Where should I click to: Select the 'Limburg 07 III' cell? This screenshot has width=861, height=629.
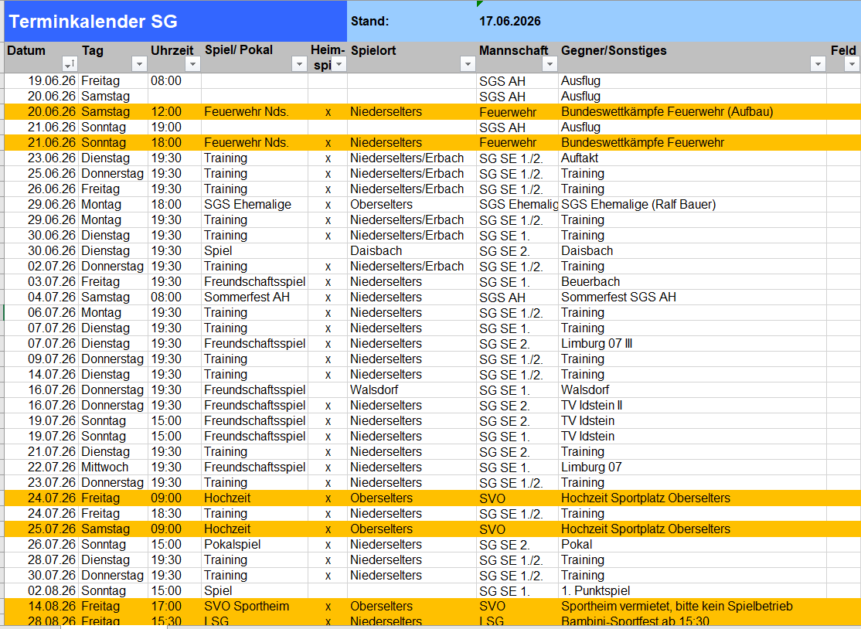click(x=692, y=344)
